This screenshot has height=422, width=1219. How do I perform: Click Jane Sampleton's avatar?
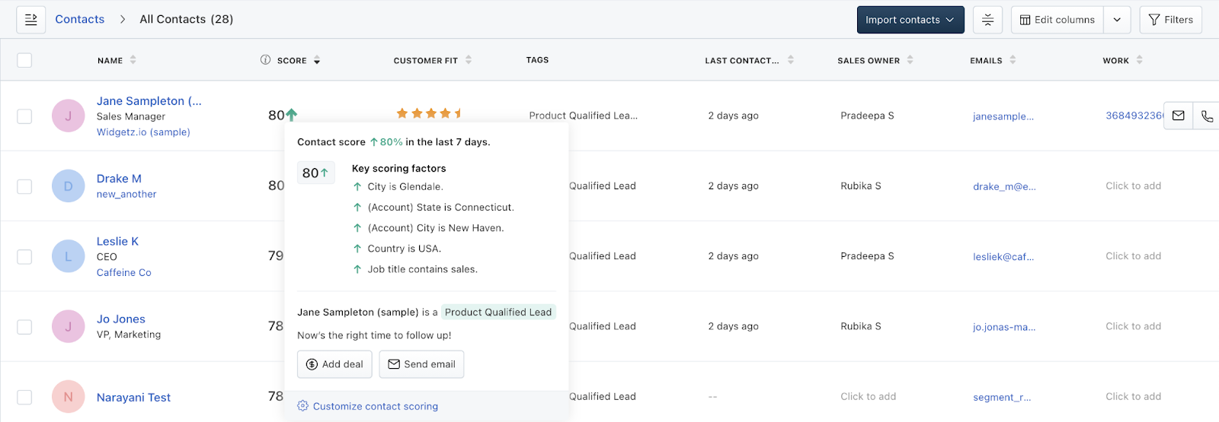[68, 116]
